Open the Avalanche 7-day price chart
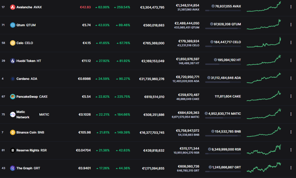The image size is (296, 178). point(264,7)
